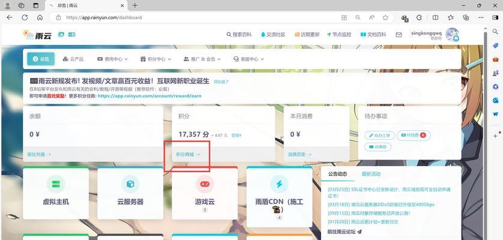Click the zoom magnifier icon in address bar

(358, 17)
